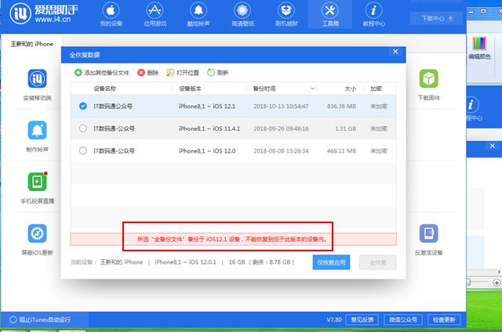
Task: Open the 制作铃声 ringtone maker tool
Action: click(37, 136)
